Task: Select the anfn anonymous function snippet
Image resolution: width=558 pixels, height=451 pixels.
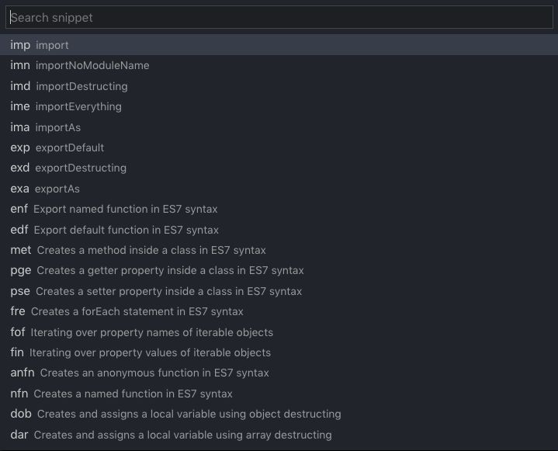Action: (140, 373)
